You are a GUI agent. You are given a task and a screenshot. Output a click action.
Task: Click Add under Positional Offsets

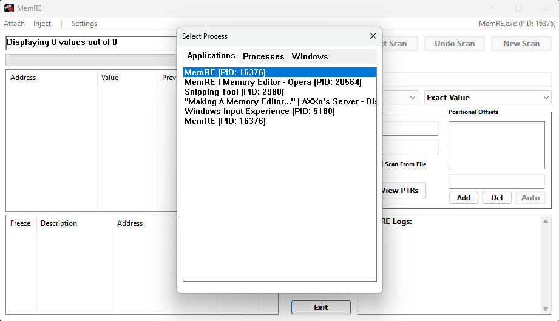pos(464,198)
